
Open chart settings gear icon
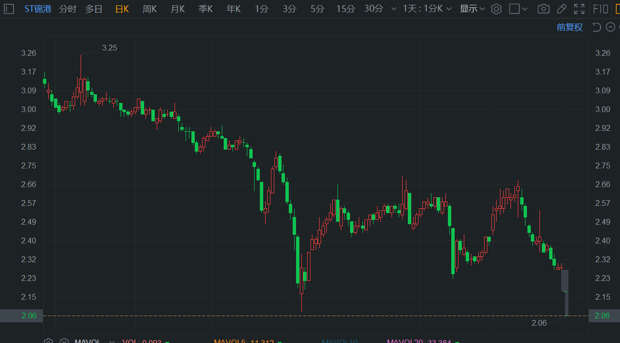coord(496,9)
